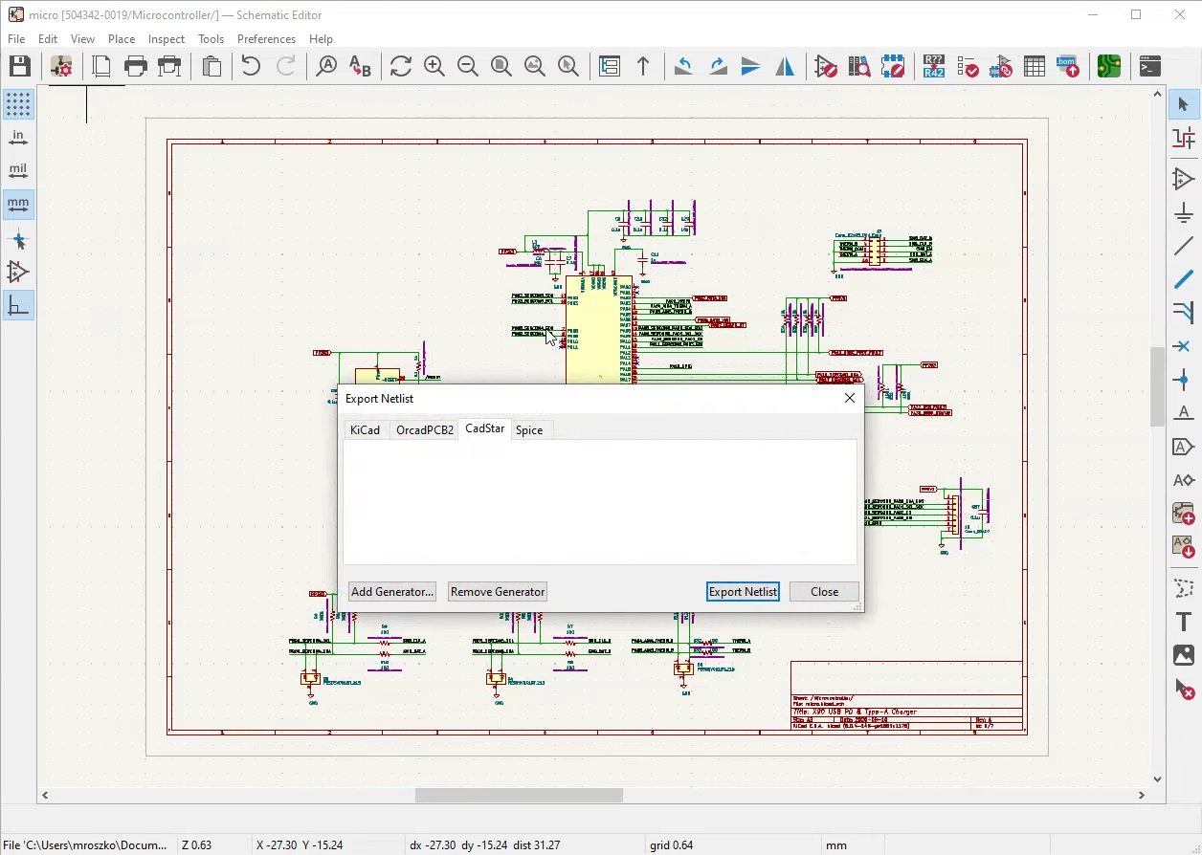Switch to the Spice tab
Image resolution: width=1202 pixels, height=855 pixels.
(x=529, y=430)
